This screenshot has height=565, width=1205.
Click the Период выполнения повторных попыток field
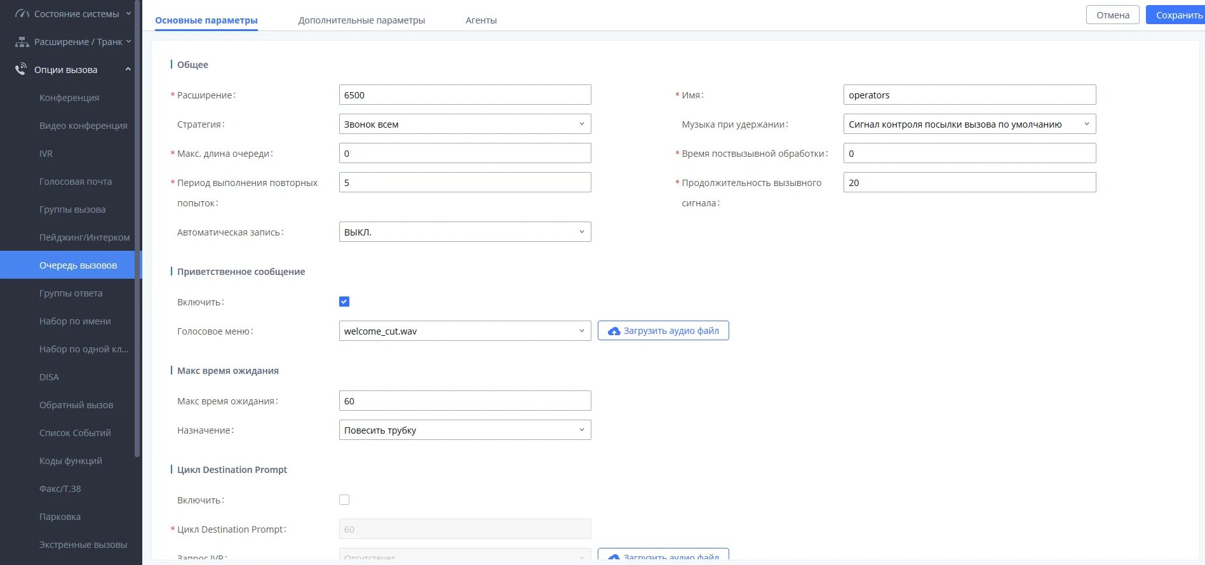(465, 182)
